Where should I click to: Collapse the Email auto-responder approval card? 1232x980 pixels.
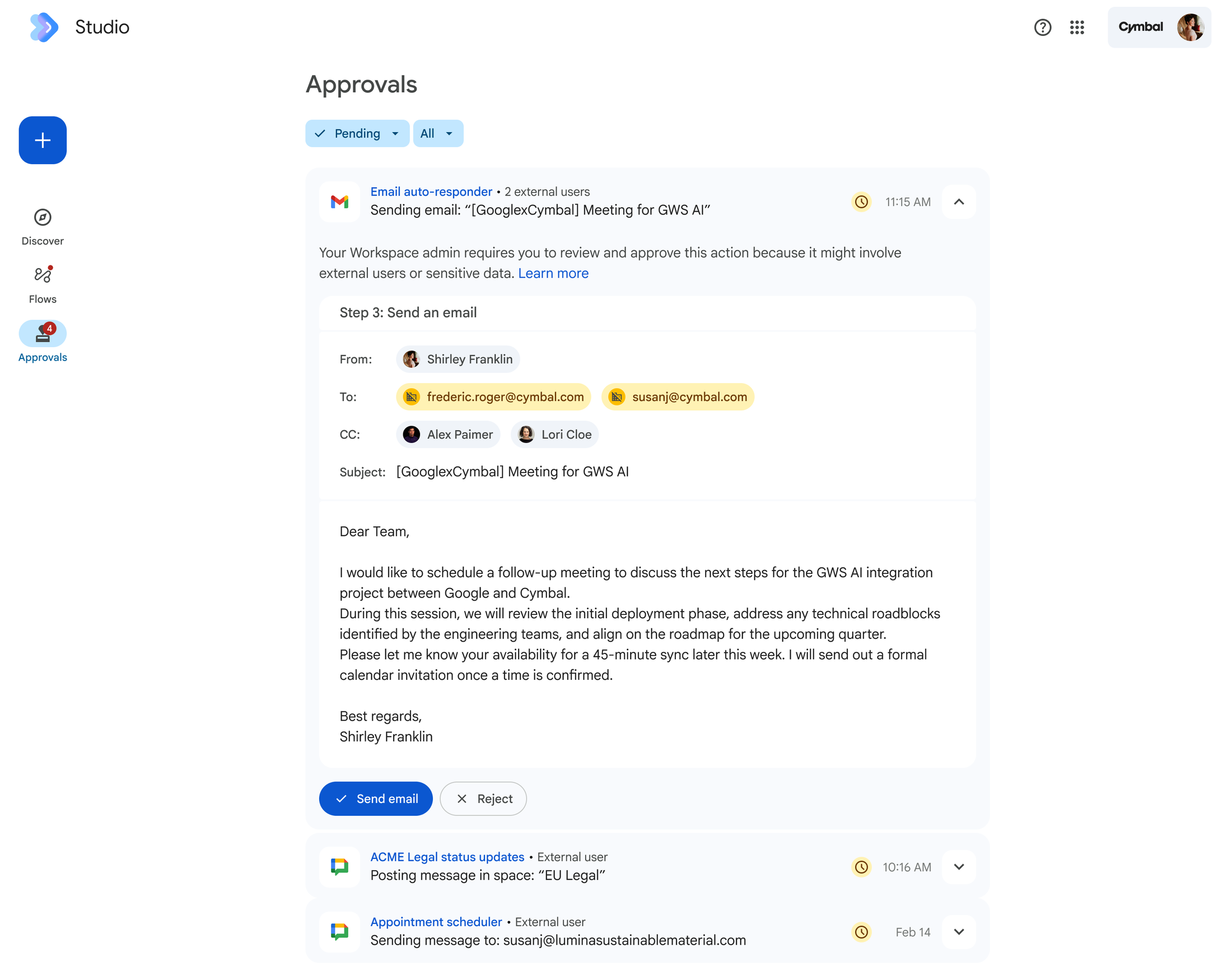click(958, 201)
